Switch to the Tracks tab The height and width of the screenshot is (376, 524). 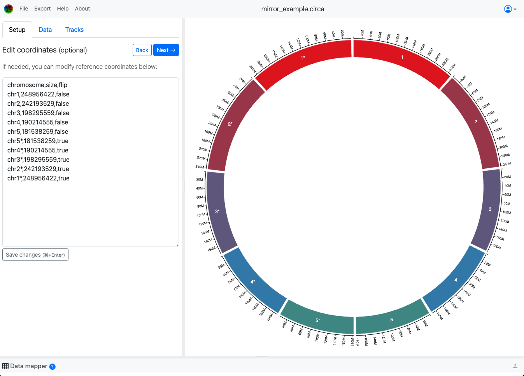coord(74,30)
